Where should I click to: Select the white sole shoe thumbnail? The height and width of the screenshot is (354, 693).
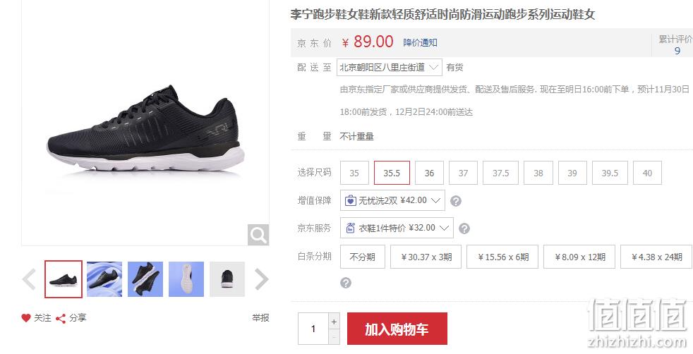(186, 279)
